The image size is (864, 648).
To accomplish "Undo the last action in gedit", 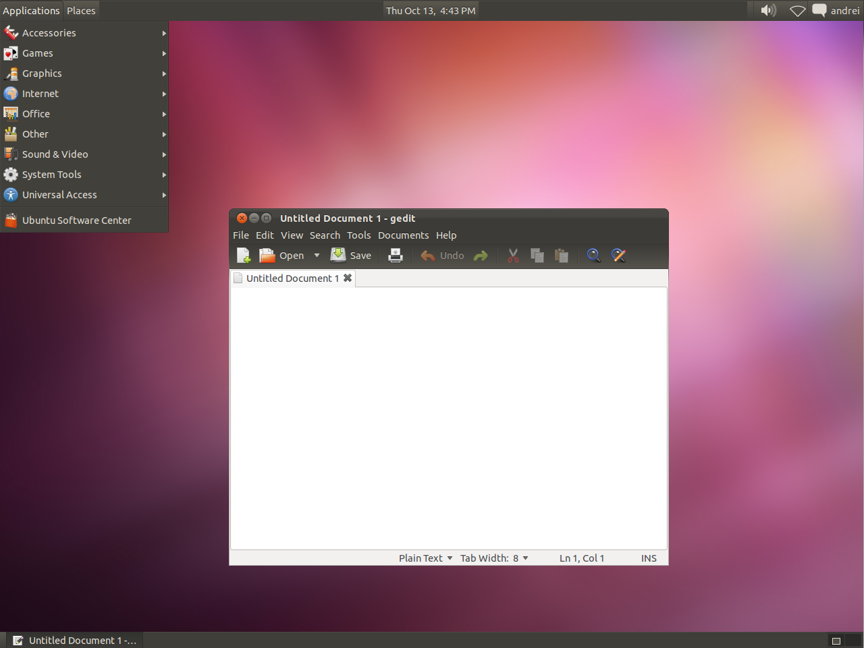I will point(442,256).
